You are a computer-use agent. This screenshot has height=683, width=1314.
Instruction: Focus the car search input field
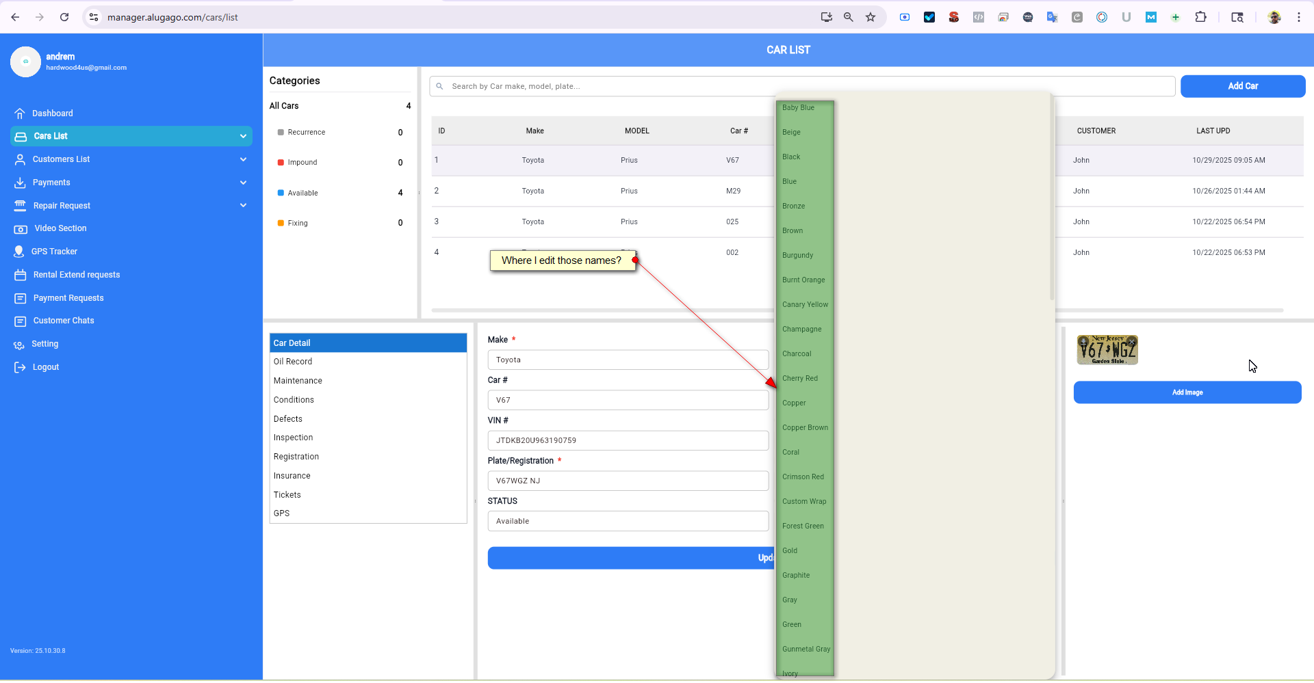click(801, 87)
